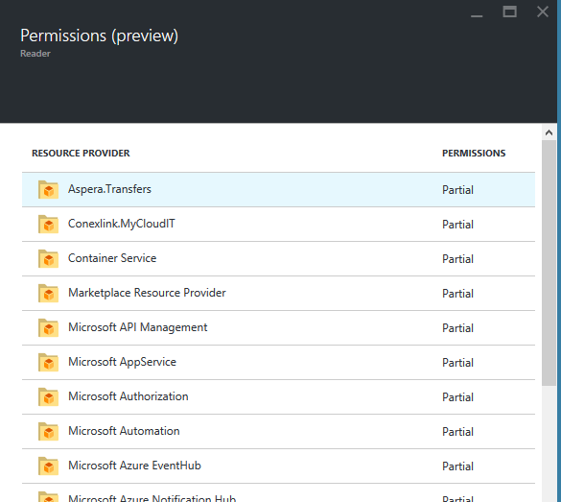Click Partial value for Conexlink.MyCloudIT

coord(457,225)
